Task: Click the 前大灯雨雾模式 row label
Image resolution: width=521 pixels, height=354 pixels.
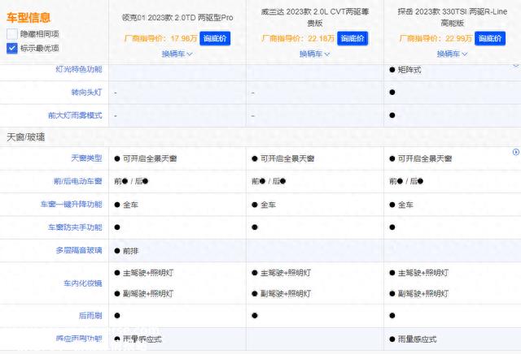Action: pos(75,115)
